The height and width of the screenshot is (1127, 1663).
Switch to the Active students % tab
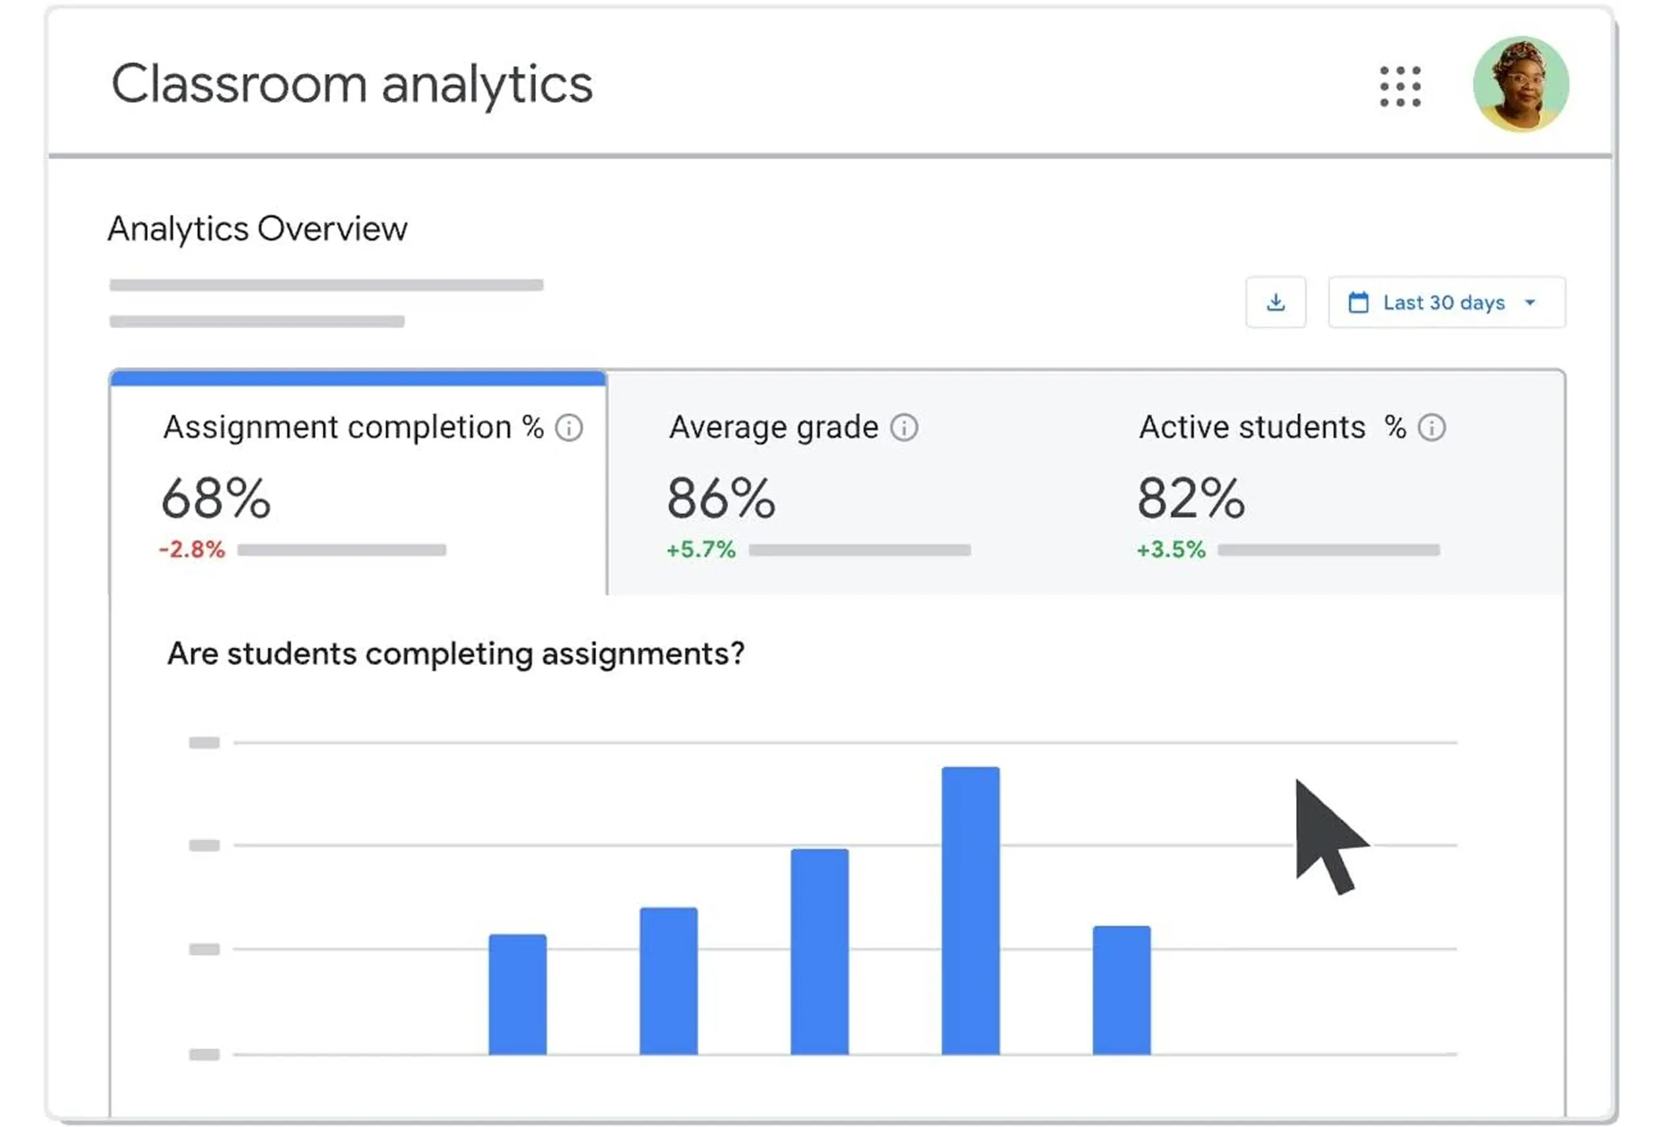pos(1288,486)
